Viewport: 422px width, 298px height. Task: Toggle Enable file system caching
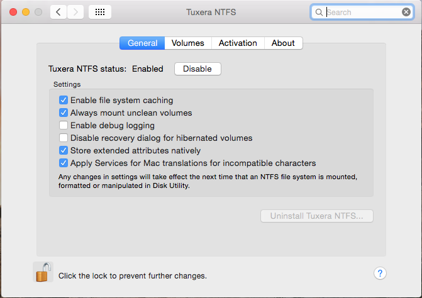coord(64,100)
